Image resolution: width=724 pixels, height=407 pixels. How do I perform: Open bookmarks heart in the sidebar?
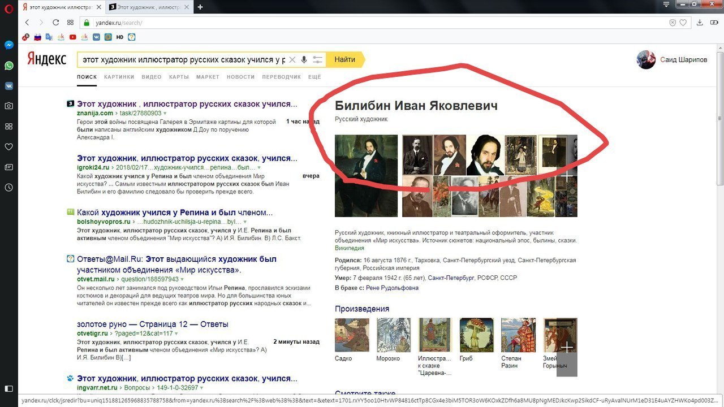click(x=9, y=146)
